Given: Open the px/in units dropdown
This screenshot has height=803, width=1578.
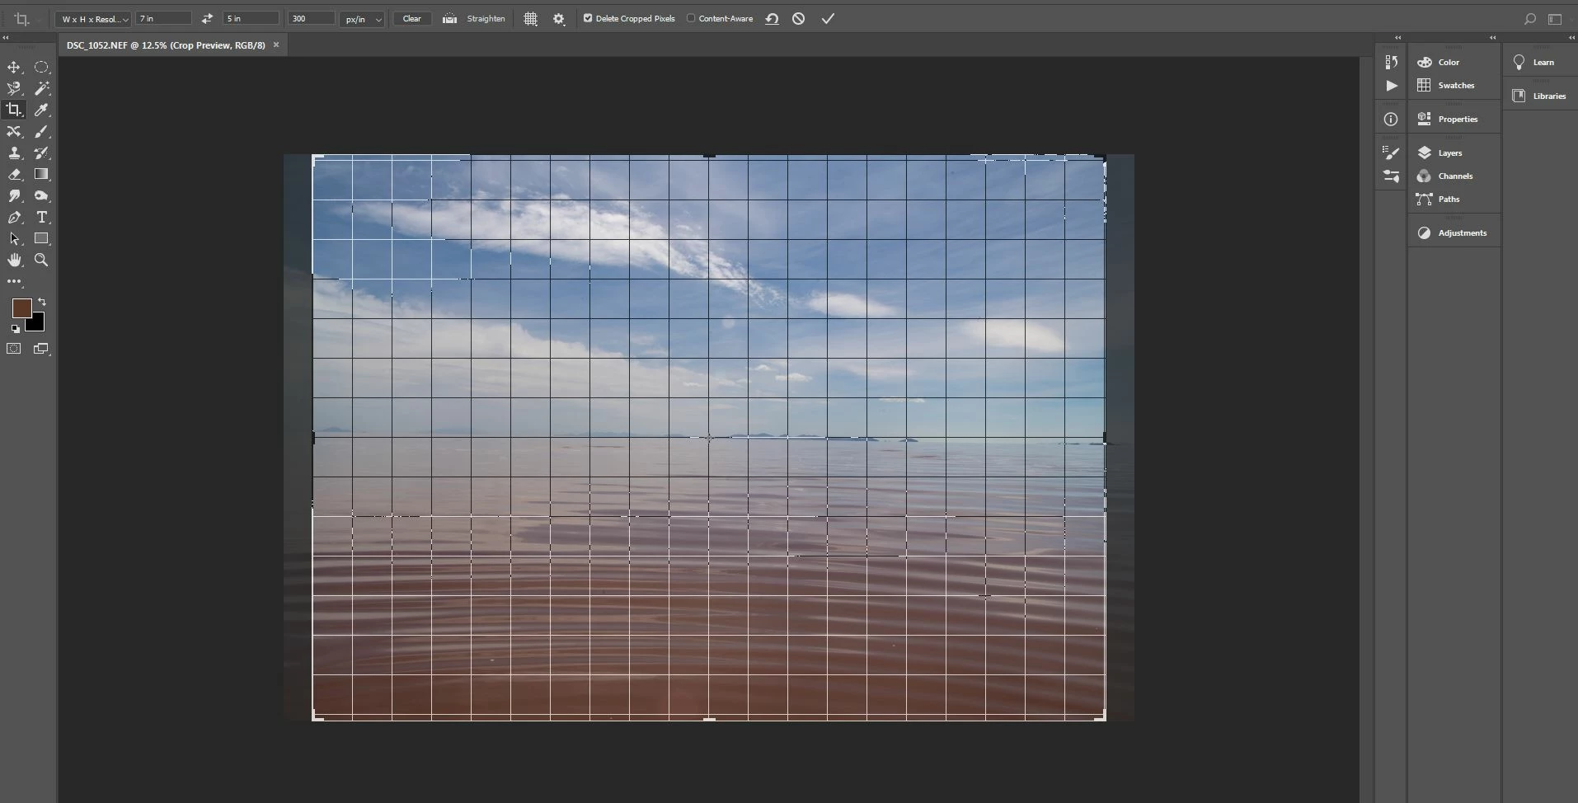Looking at the screenshot, I should pyautogui.click(x=363, y=18).
